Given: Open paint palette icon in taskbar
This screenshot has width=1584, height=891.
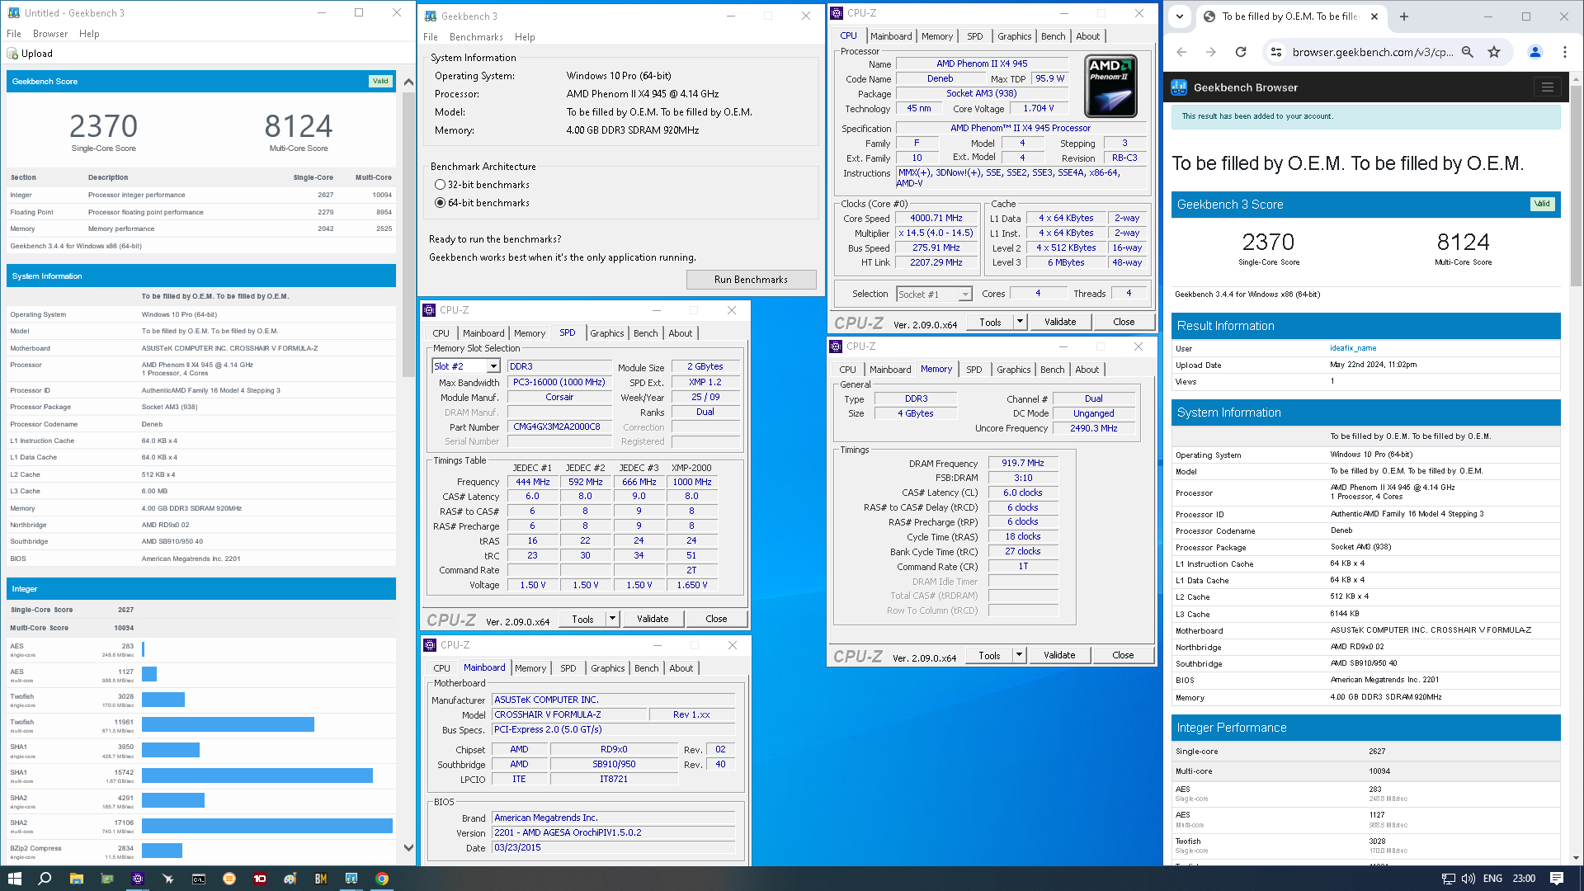Looking at the screenshot, I should (x=290, y=879).
